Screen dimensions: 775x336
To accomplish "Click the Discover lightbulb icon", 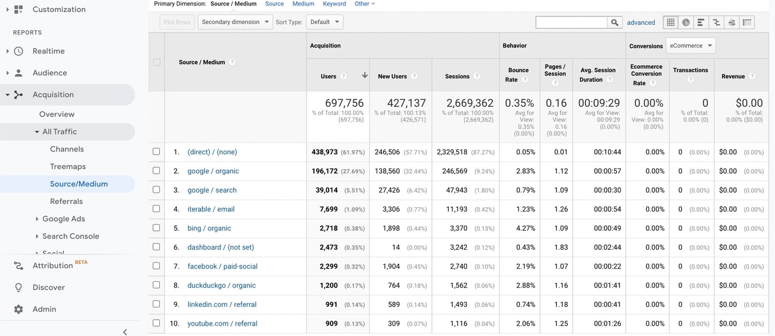I will 18,287.
